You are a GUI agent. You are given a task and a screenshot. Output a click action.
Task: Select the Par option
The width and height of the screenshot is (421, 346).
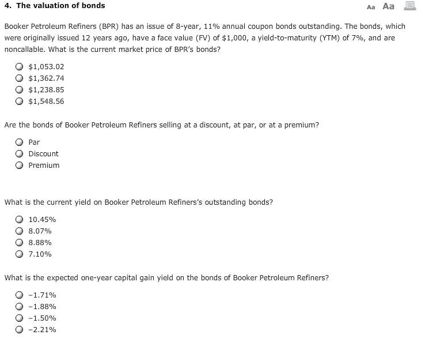pyautogui.click(x=19, y=142)
